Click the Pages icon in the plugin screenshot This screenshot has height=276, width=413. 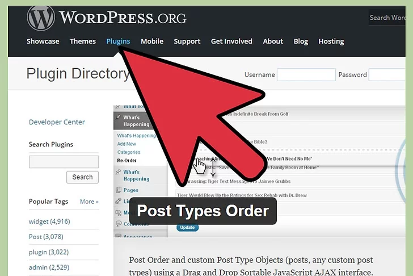(119, 190)
